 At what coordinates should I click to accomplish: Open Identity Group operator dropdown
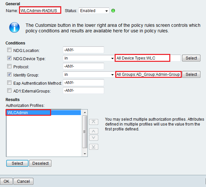pos(88,75)
